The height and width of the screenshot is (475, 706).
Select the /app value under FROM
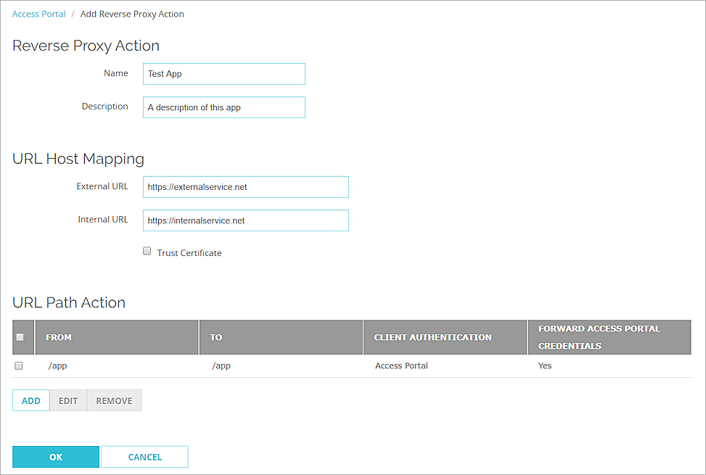point(57,365)
